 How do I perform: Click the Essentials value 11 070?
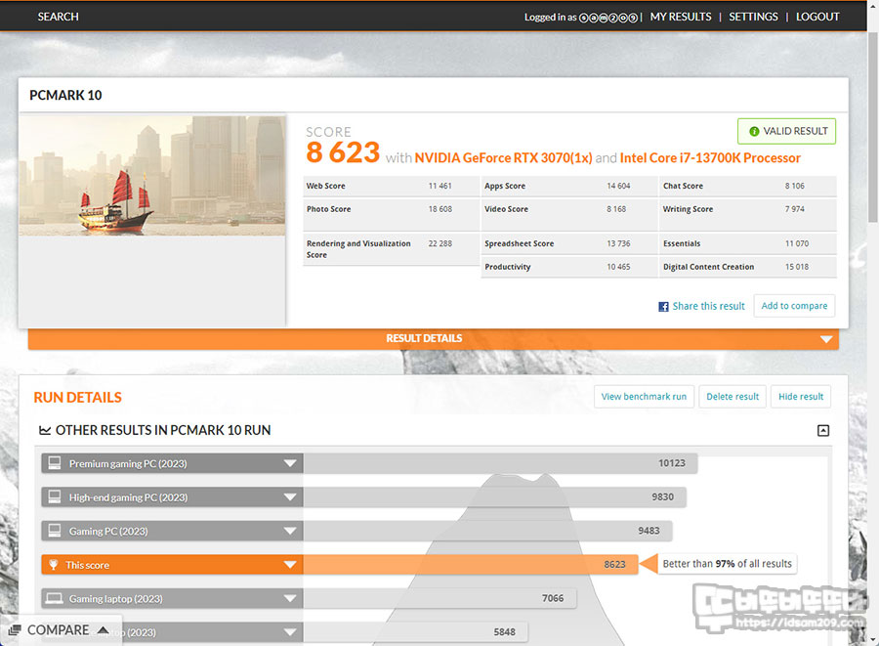(x=797, y=244)
